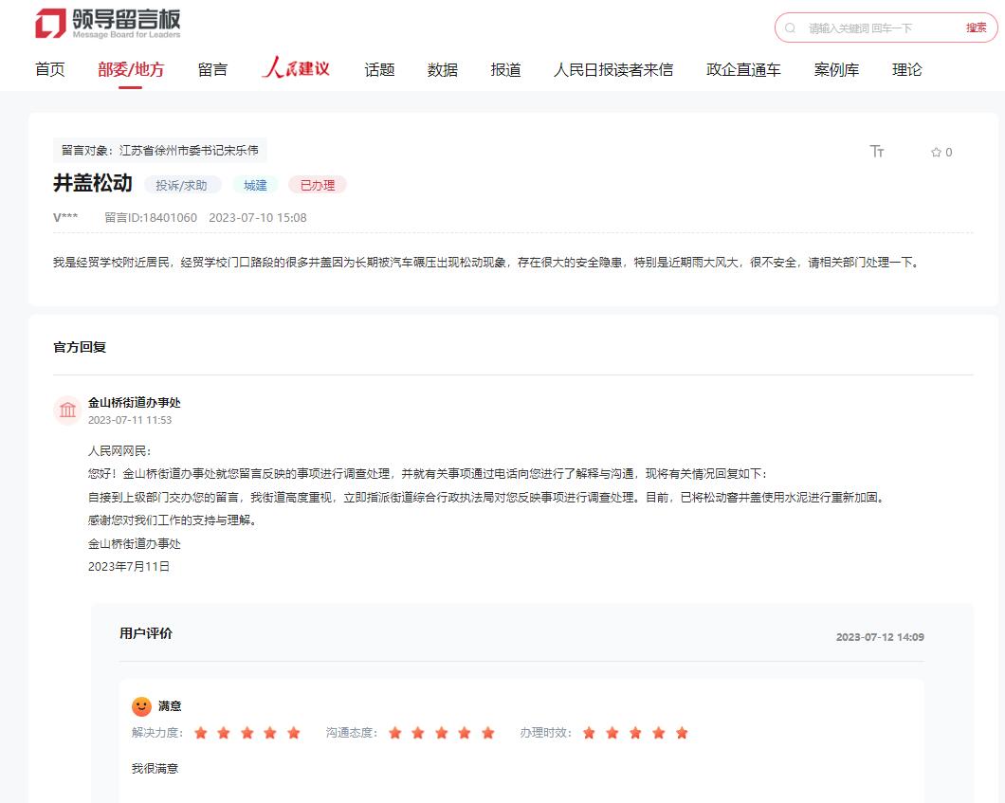Viewport: 1005px width, 803px height.
Task: Click the star favorite icon
Action: [936, 153]
